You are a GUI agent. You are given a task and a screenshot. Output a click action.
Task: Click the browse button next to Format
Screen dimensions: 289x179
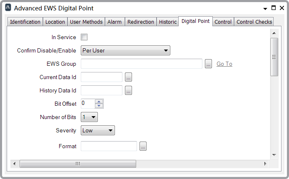[x=143, y=146]
